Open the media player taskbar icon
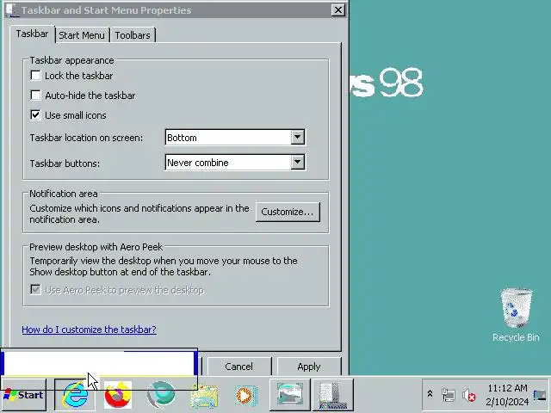The height and width of the screenshot is (413, 551). pos(246,396)
